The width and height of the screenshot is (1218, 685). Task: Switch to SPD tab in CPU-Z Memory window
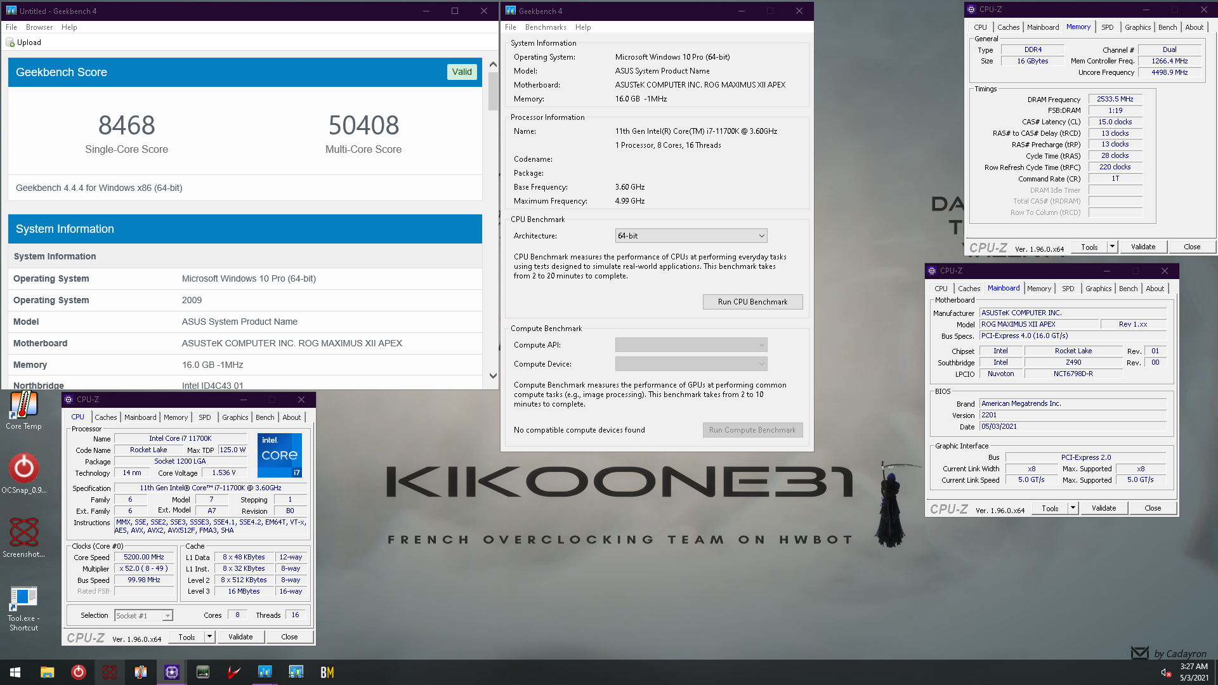pyautogui.click(x=1108, y=27)
